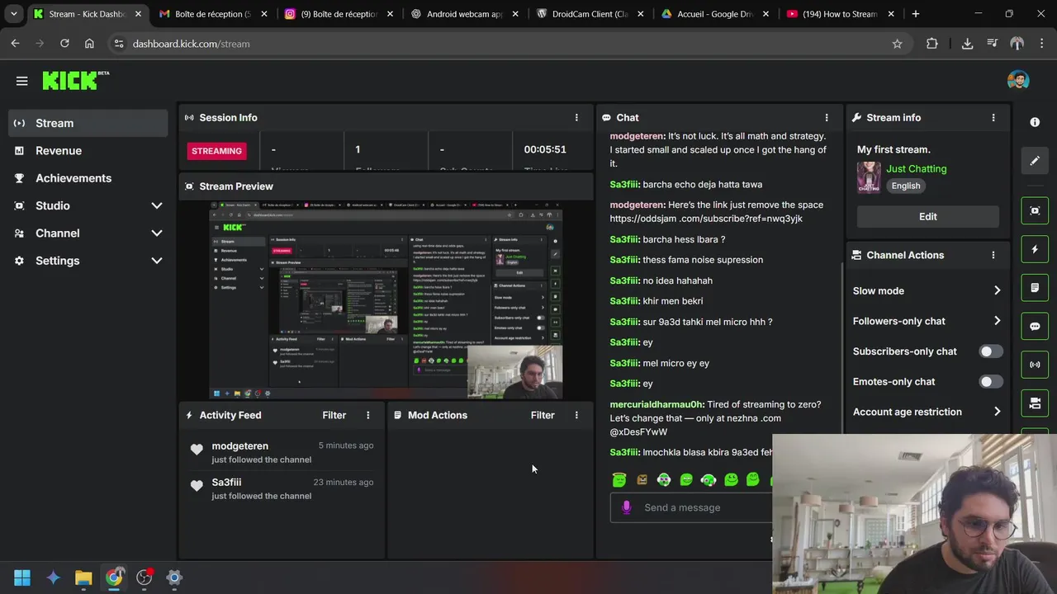The height and width of the screenshot is (594, 1057).
Task: Toggle the document mod actions widget icon
Action: [1035, 288]
